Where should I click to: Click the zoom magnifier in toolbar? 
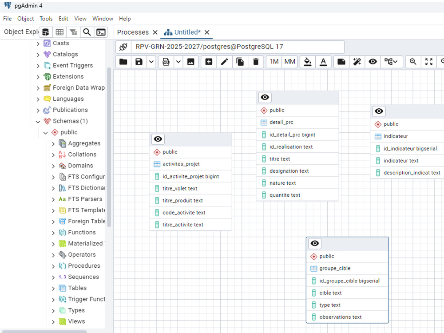click(413, 62)
